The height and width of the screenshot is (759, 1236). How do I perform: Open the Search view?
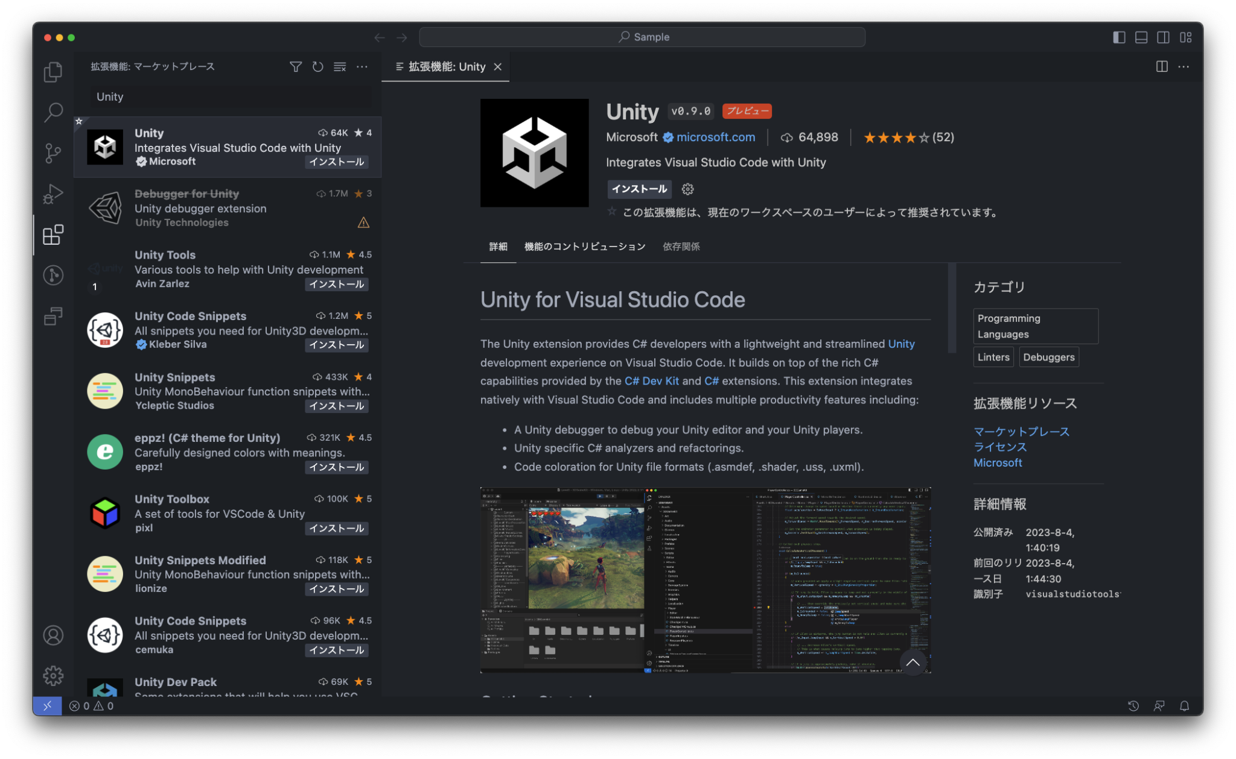point(53,112)
